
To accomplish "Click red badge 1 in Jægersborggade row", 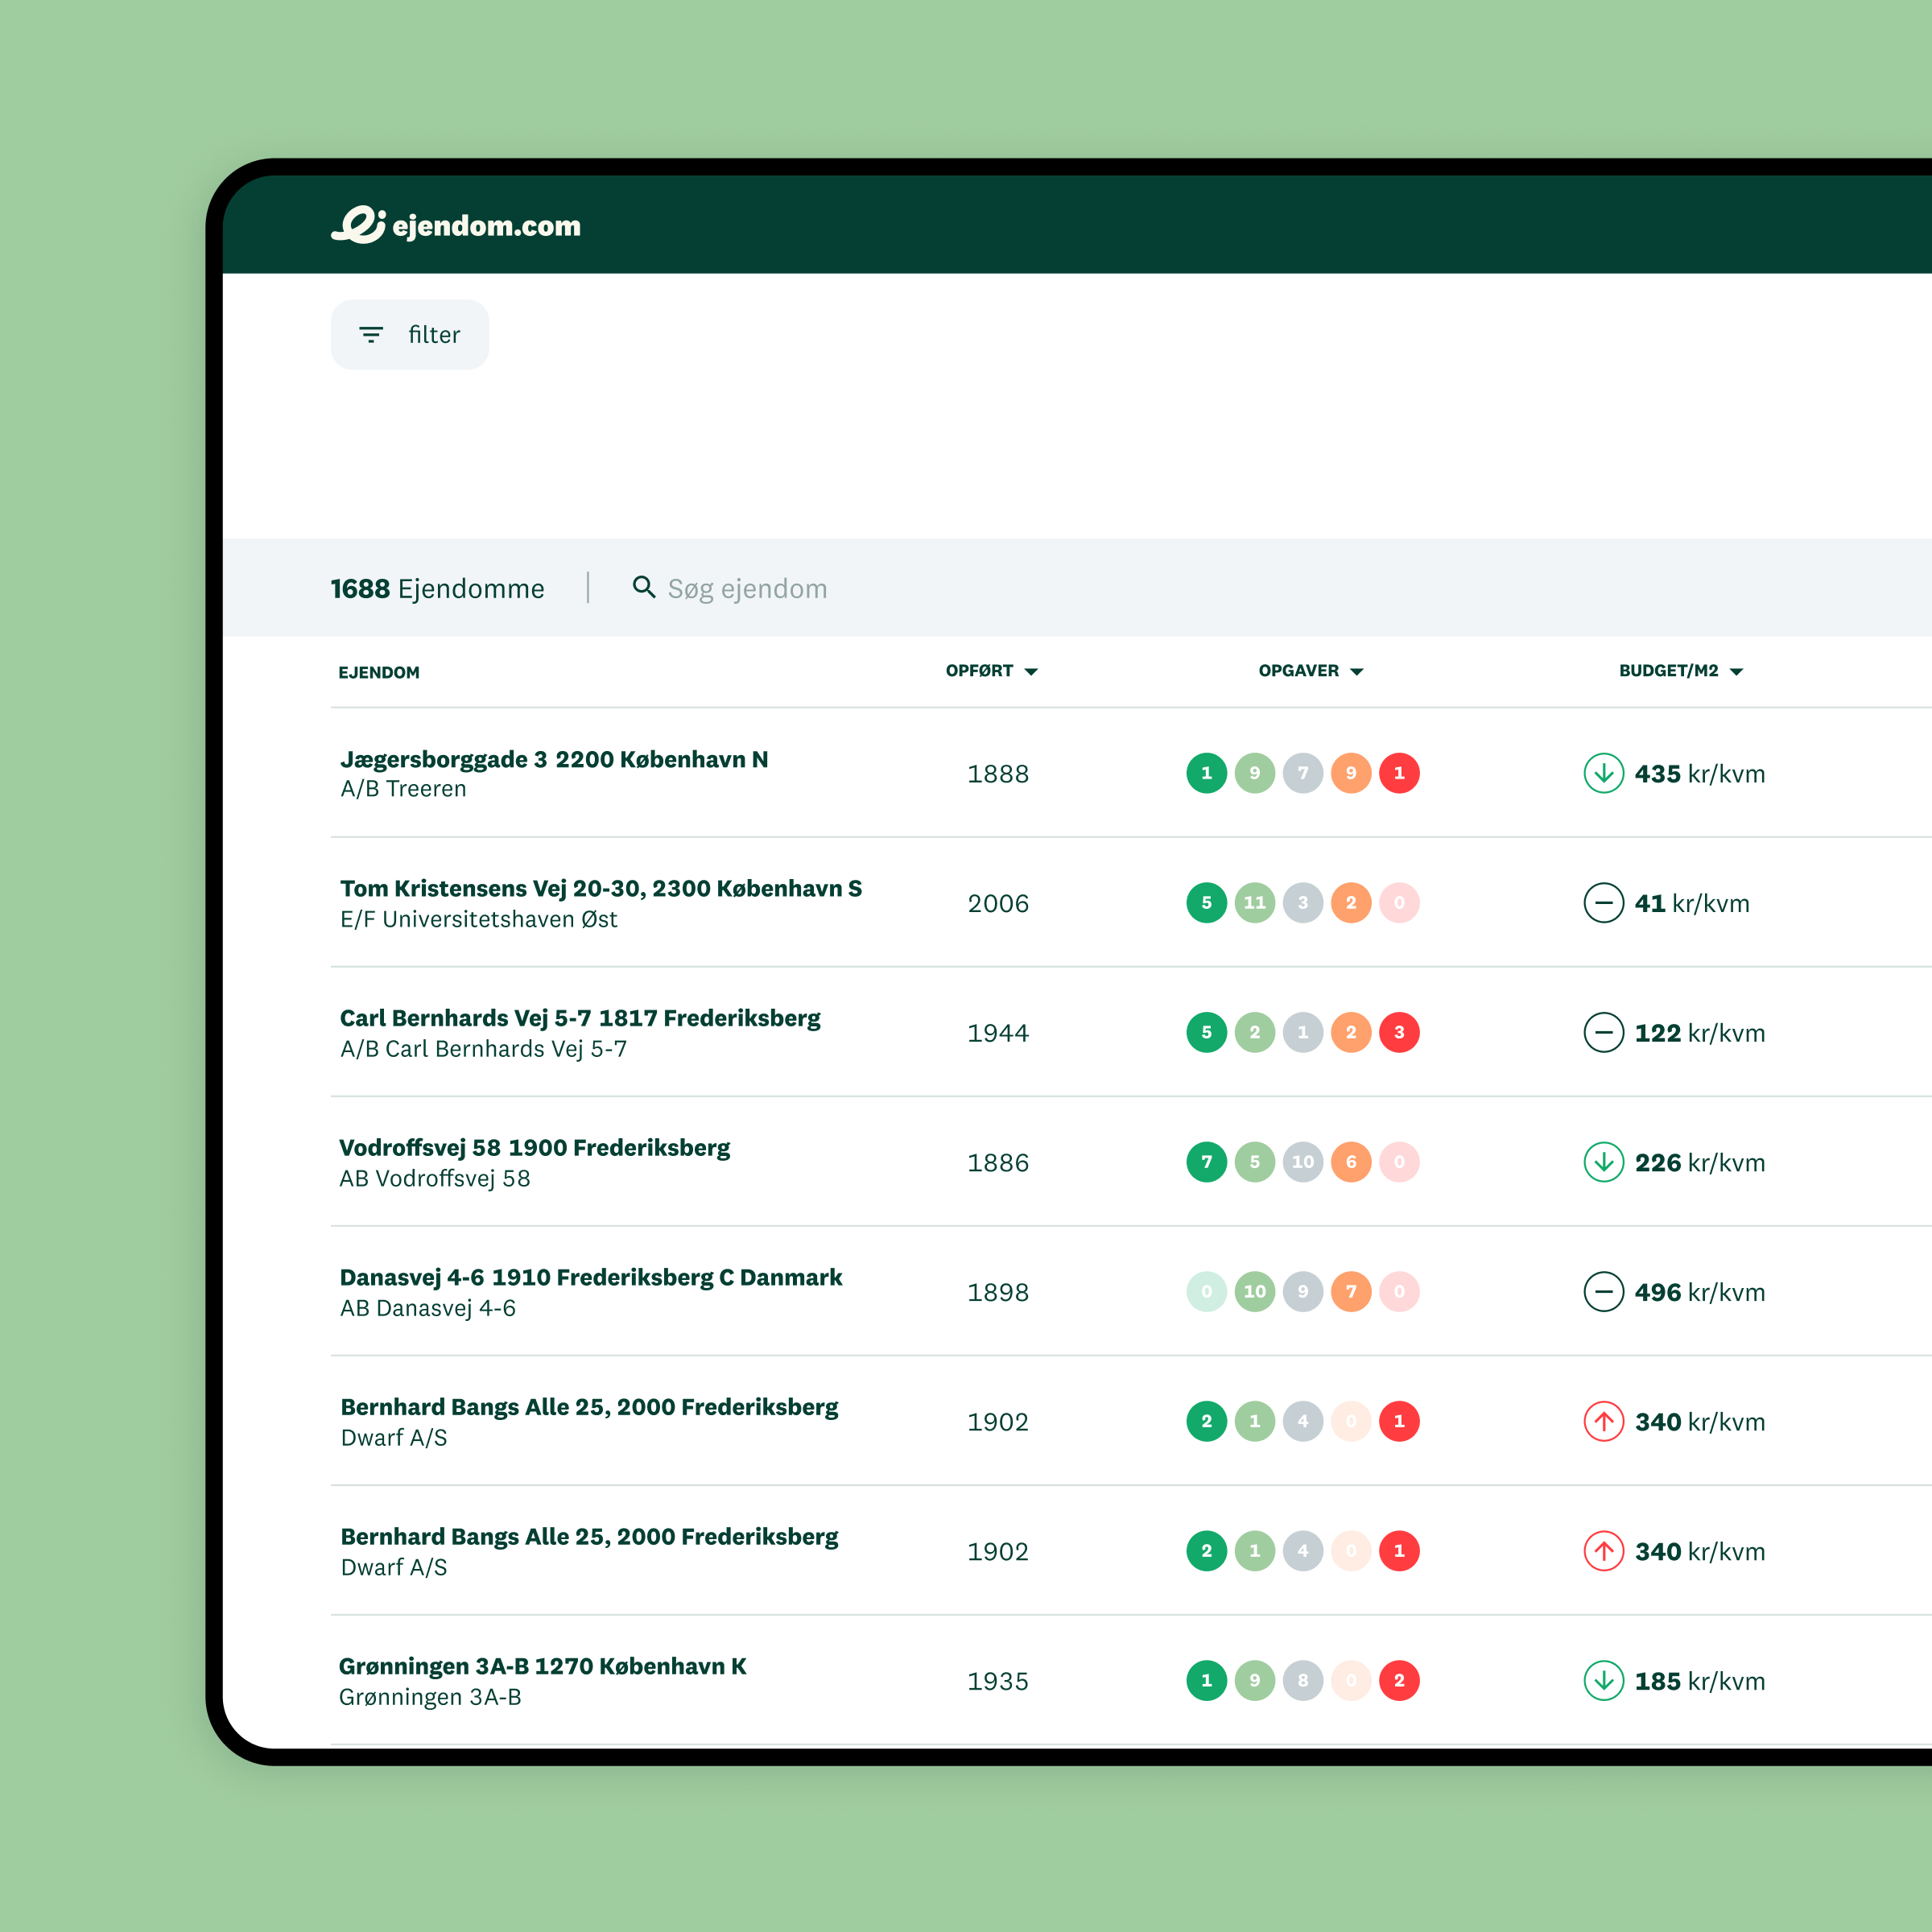I will click(1399, 773).
